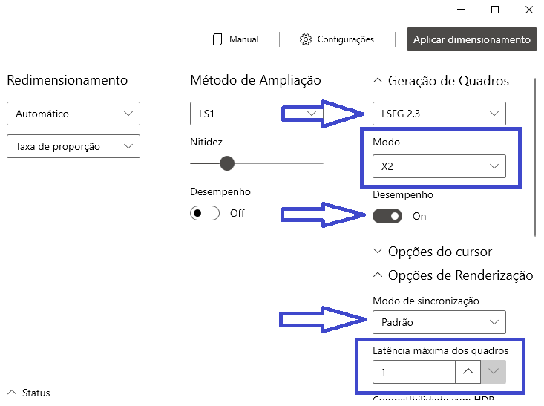Open Configurações gear icon
The width and height of the screenshot is (544, 406).
pyautogui.click(x=306, y=39)
